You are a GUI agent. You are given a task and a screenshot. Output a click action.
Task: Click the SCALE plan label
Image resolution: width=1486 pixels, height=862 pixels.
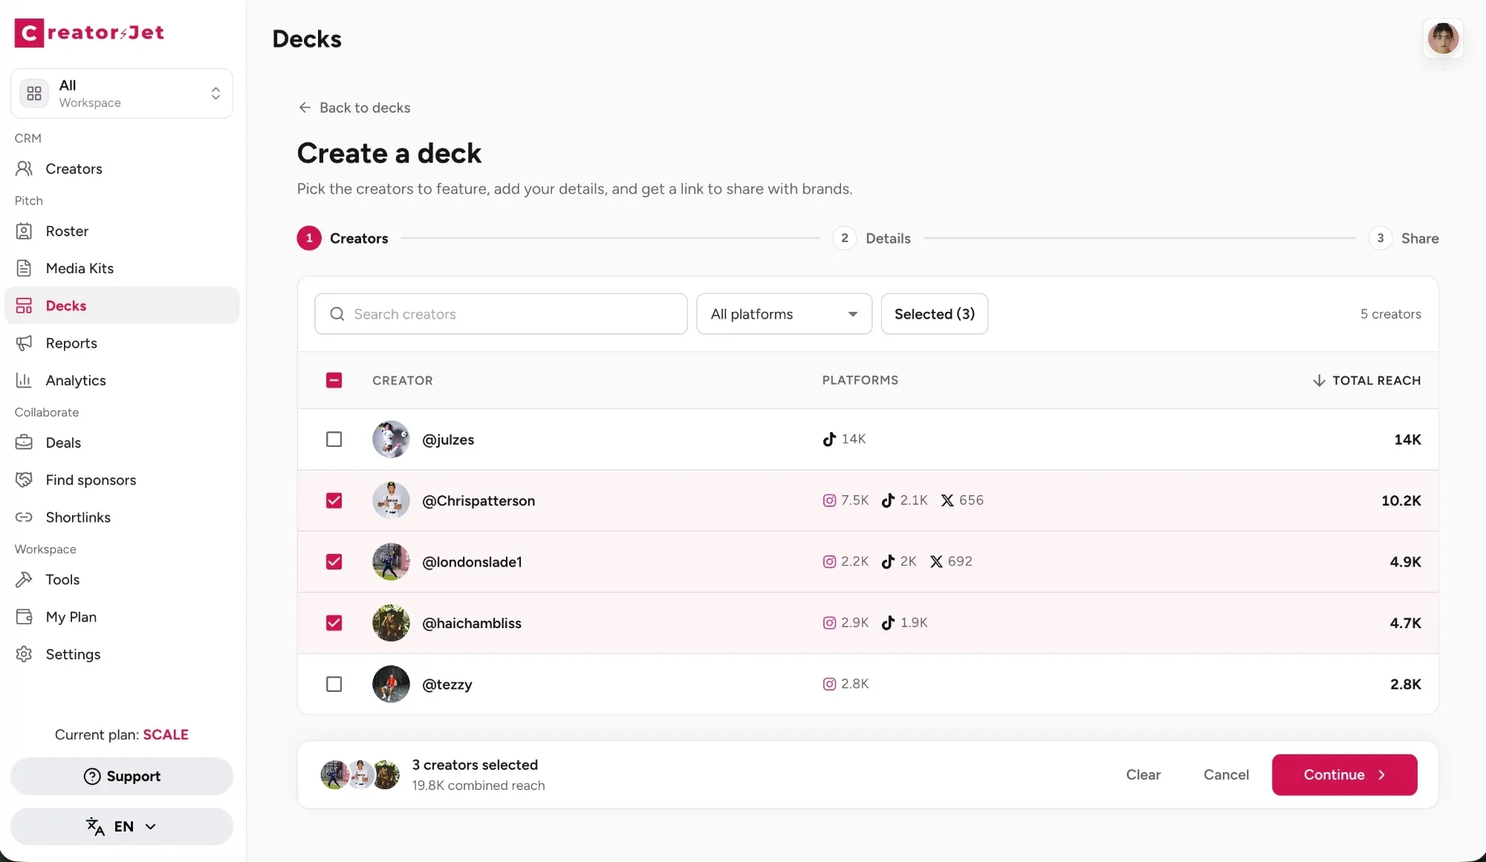click(x=165, y=734)
